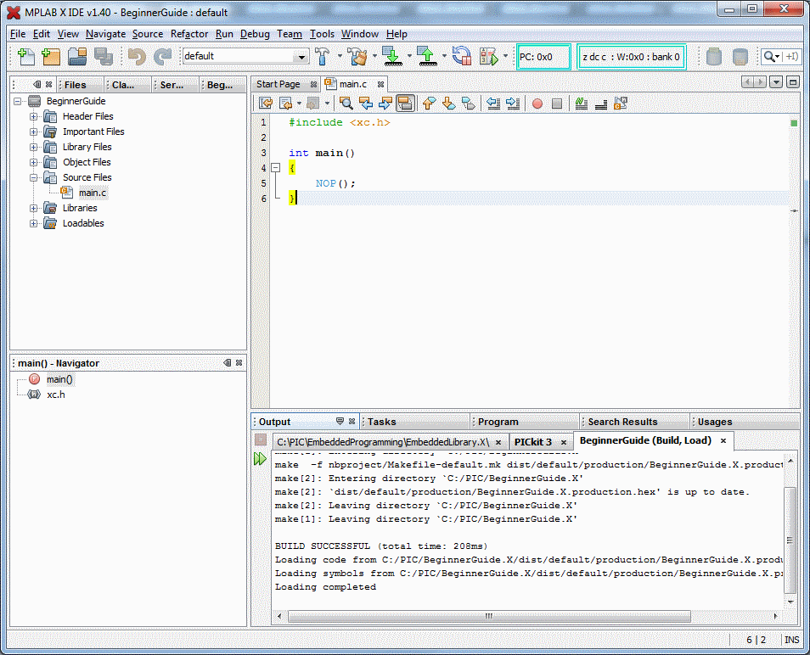Screen dimensions: 810x655
Task: Click the Shift Line Left icon
Action: point(493,104)
